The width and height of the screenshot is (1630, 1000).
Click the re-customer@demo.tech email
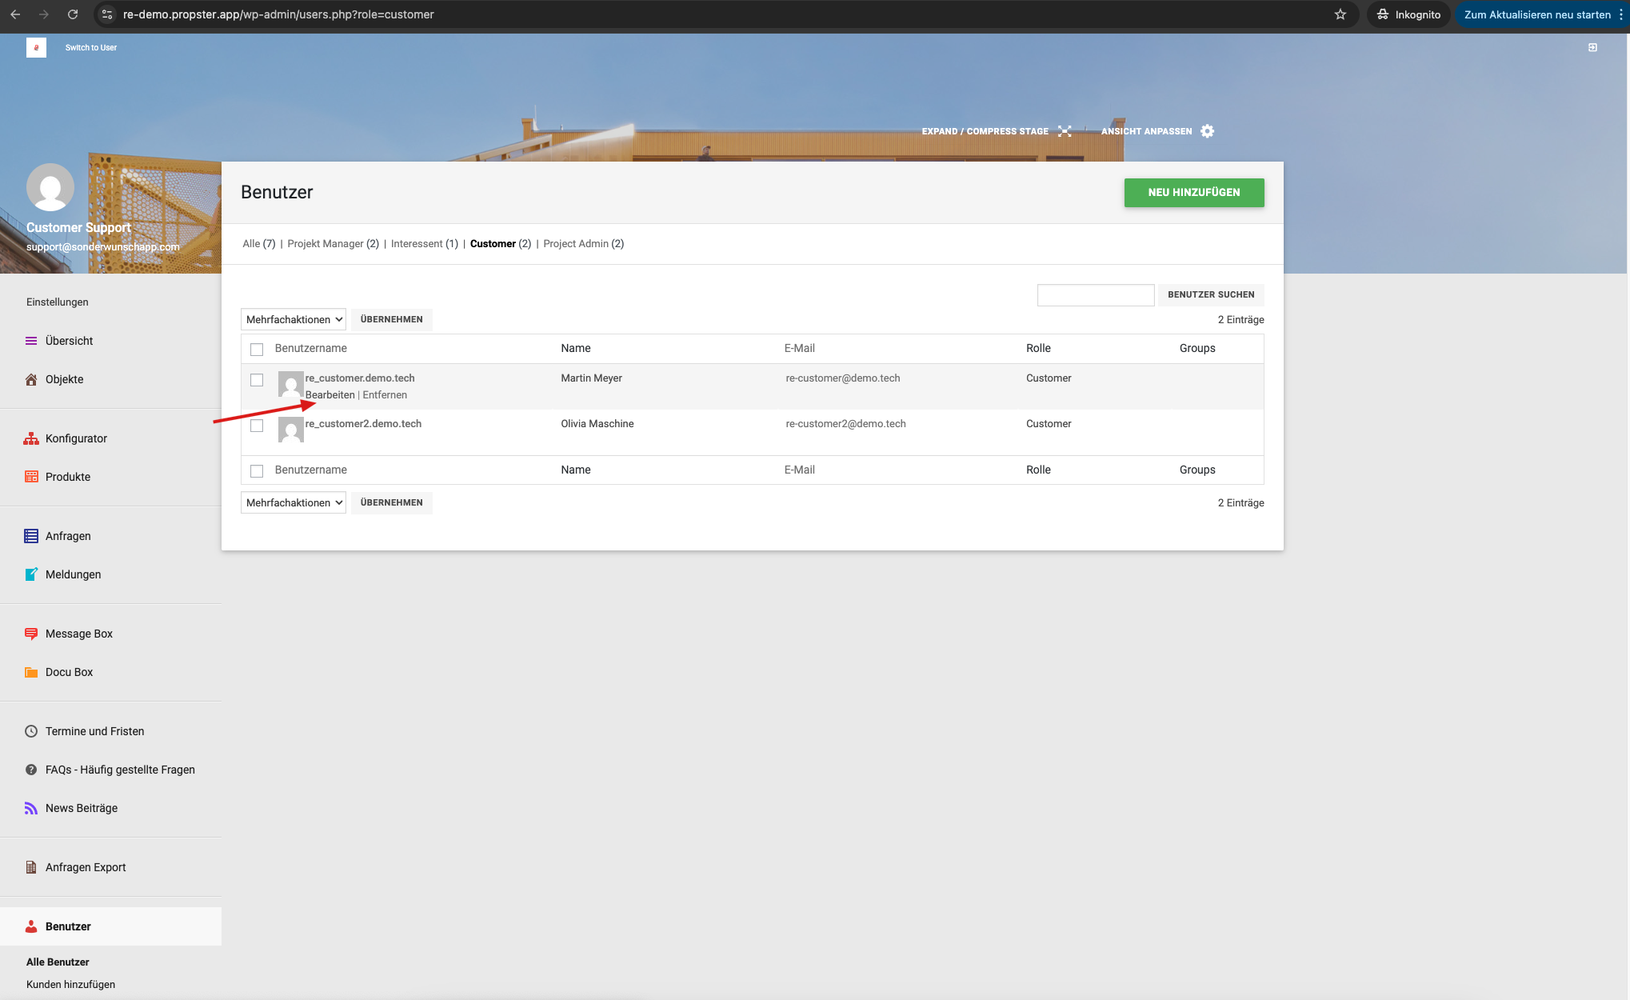843,378
